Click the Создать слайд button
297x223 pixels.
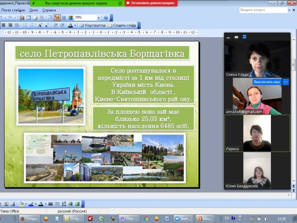coord(122,25)
